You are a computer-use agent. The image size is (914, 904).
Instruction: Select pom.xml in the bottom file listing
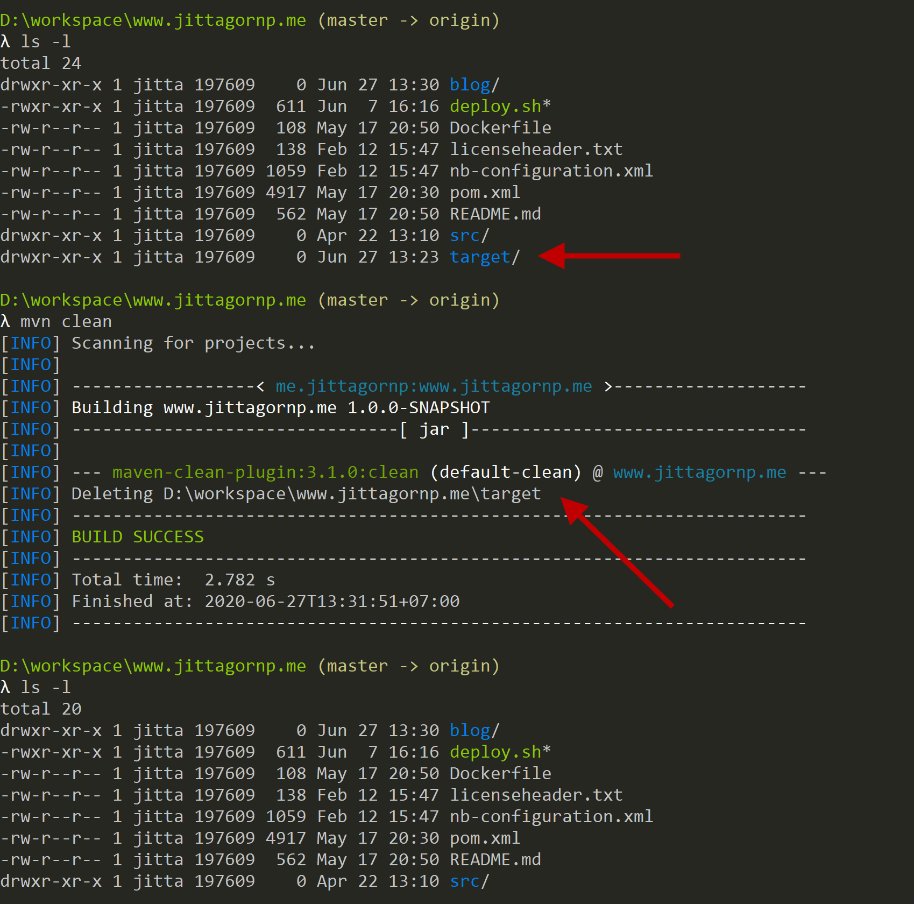(x=484, y=838)
